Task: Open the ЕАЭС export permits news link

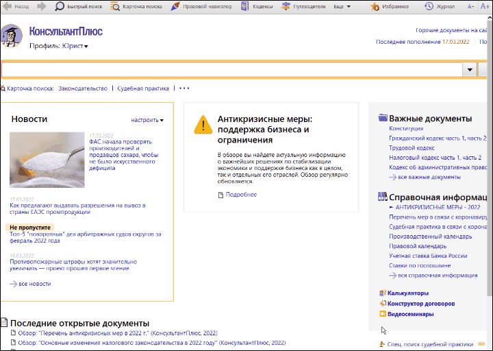Action: pos(77,208)
